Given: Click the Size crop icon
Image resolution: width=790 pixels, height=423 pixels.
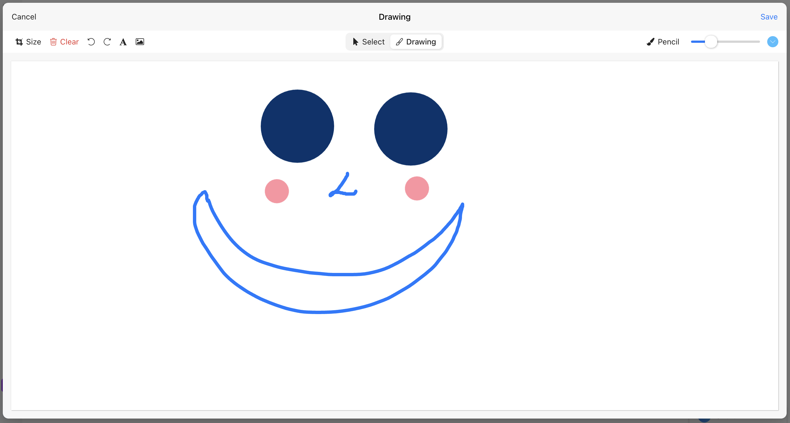Looking at the screenshot, I should pos(19,42).
